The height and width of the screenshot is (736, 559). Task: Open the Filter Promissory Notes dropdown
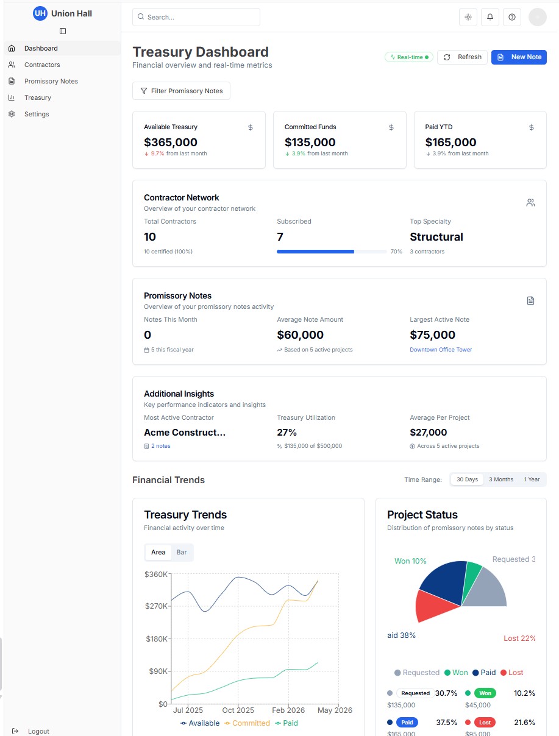coord(181,90)
